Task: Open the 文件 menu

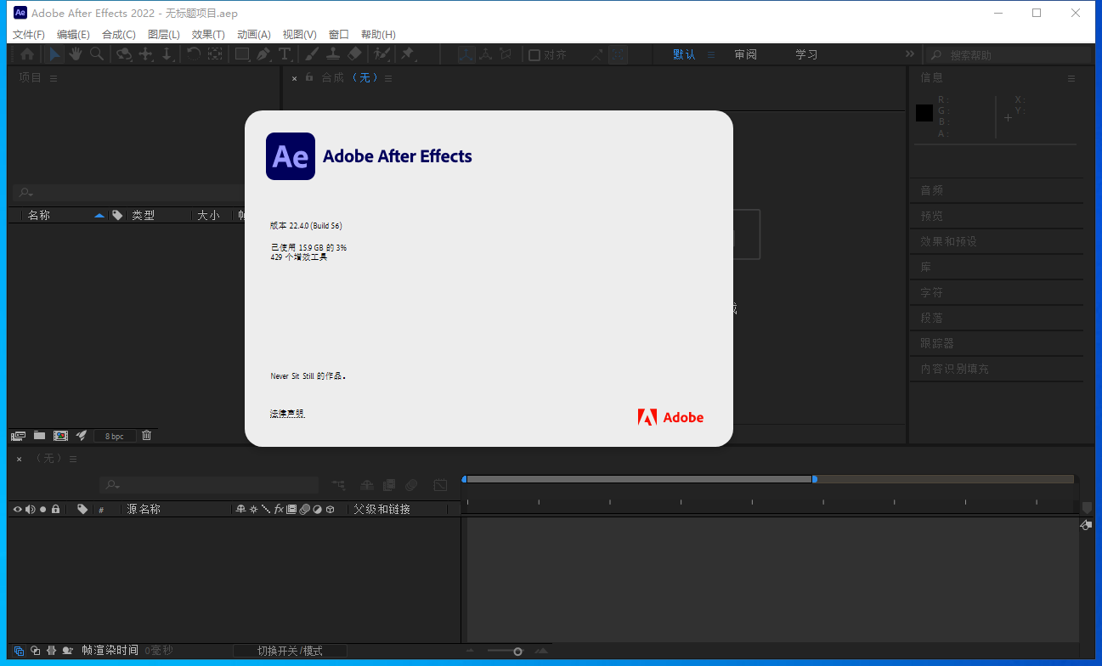Action: point(28,34)
